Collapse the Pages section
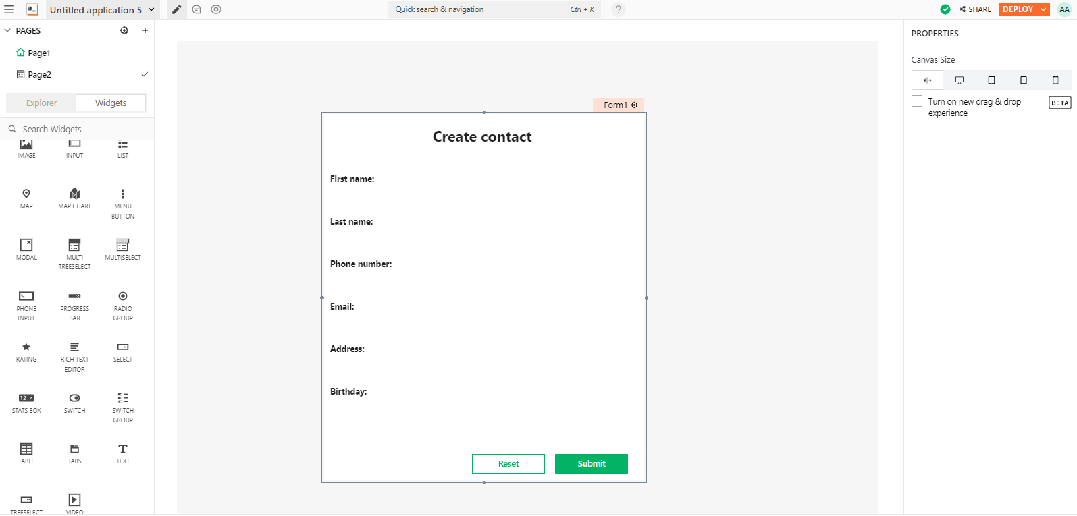The image size is (1077, 516). (8, 30)
